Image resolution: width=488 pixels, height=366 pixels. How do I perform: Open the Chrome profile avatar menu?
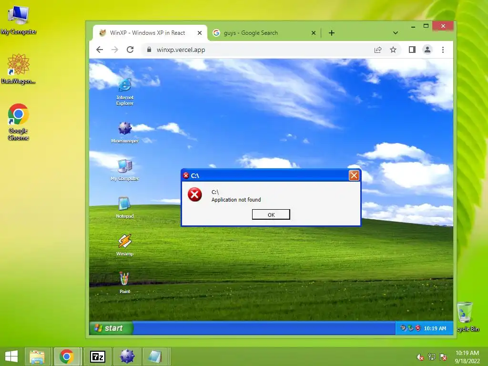click(427, 50)
